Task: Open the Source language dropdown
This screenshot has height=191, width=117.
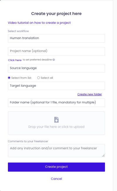Action: coord(56,68)
